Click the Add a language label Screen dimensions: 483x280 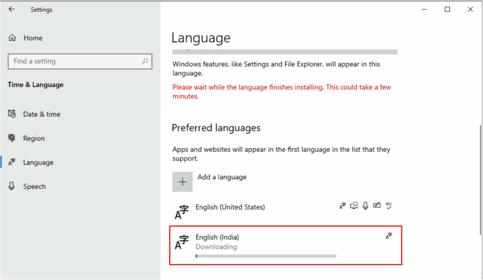tap(222, 177)
